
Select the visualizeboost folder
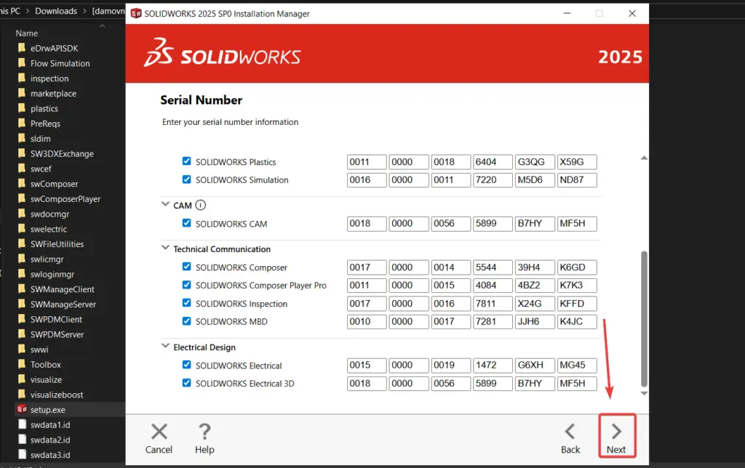click(57, 395)
